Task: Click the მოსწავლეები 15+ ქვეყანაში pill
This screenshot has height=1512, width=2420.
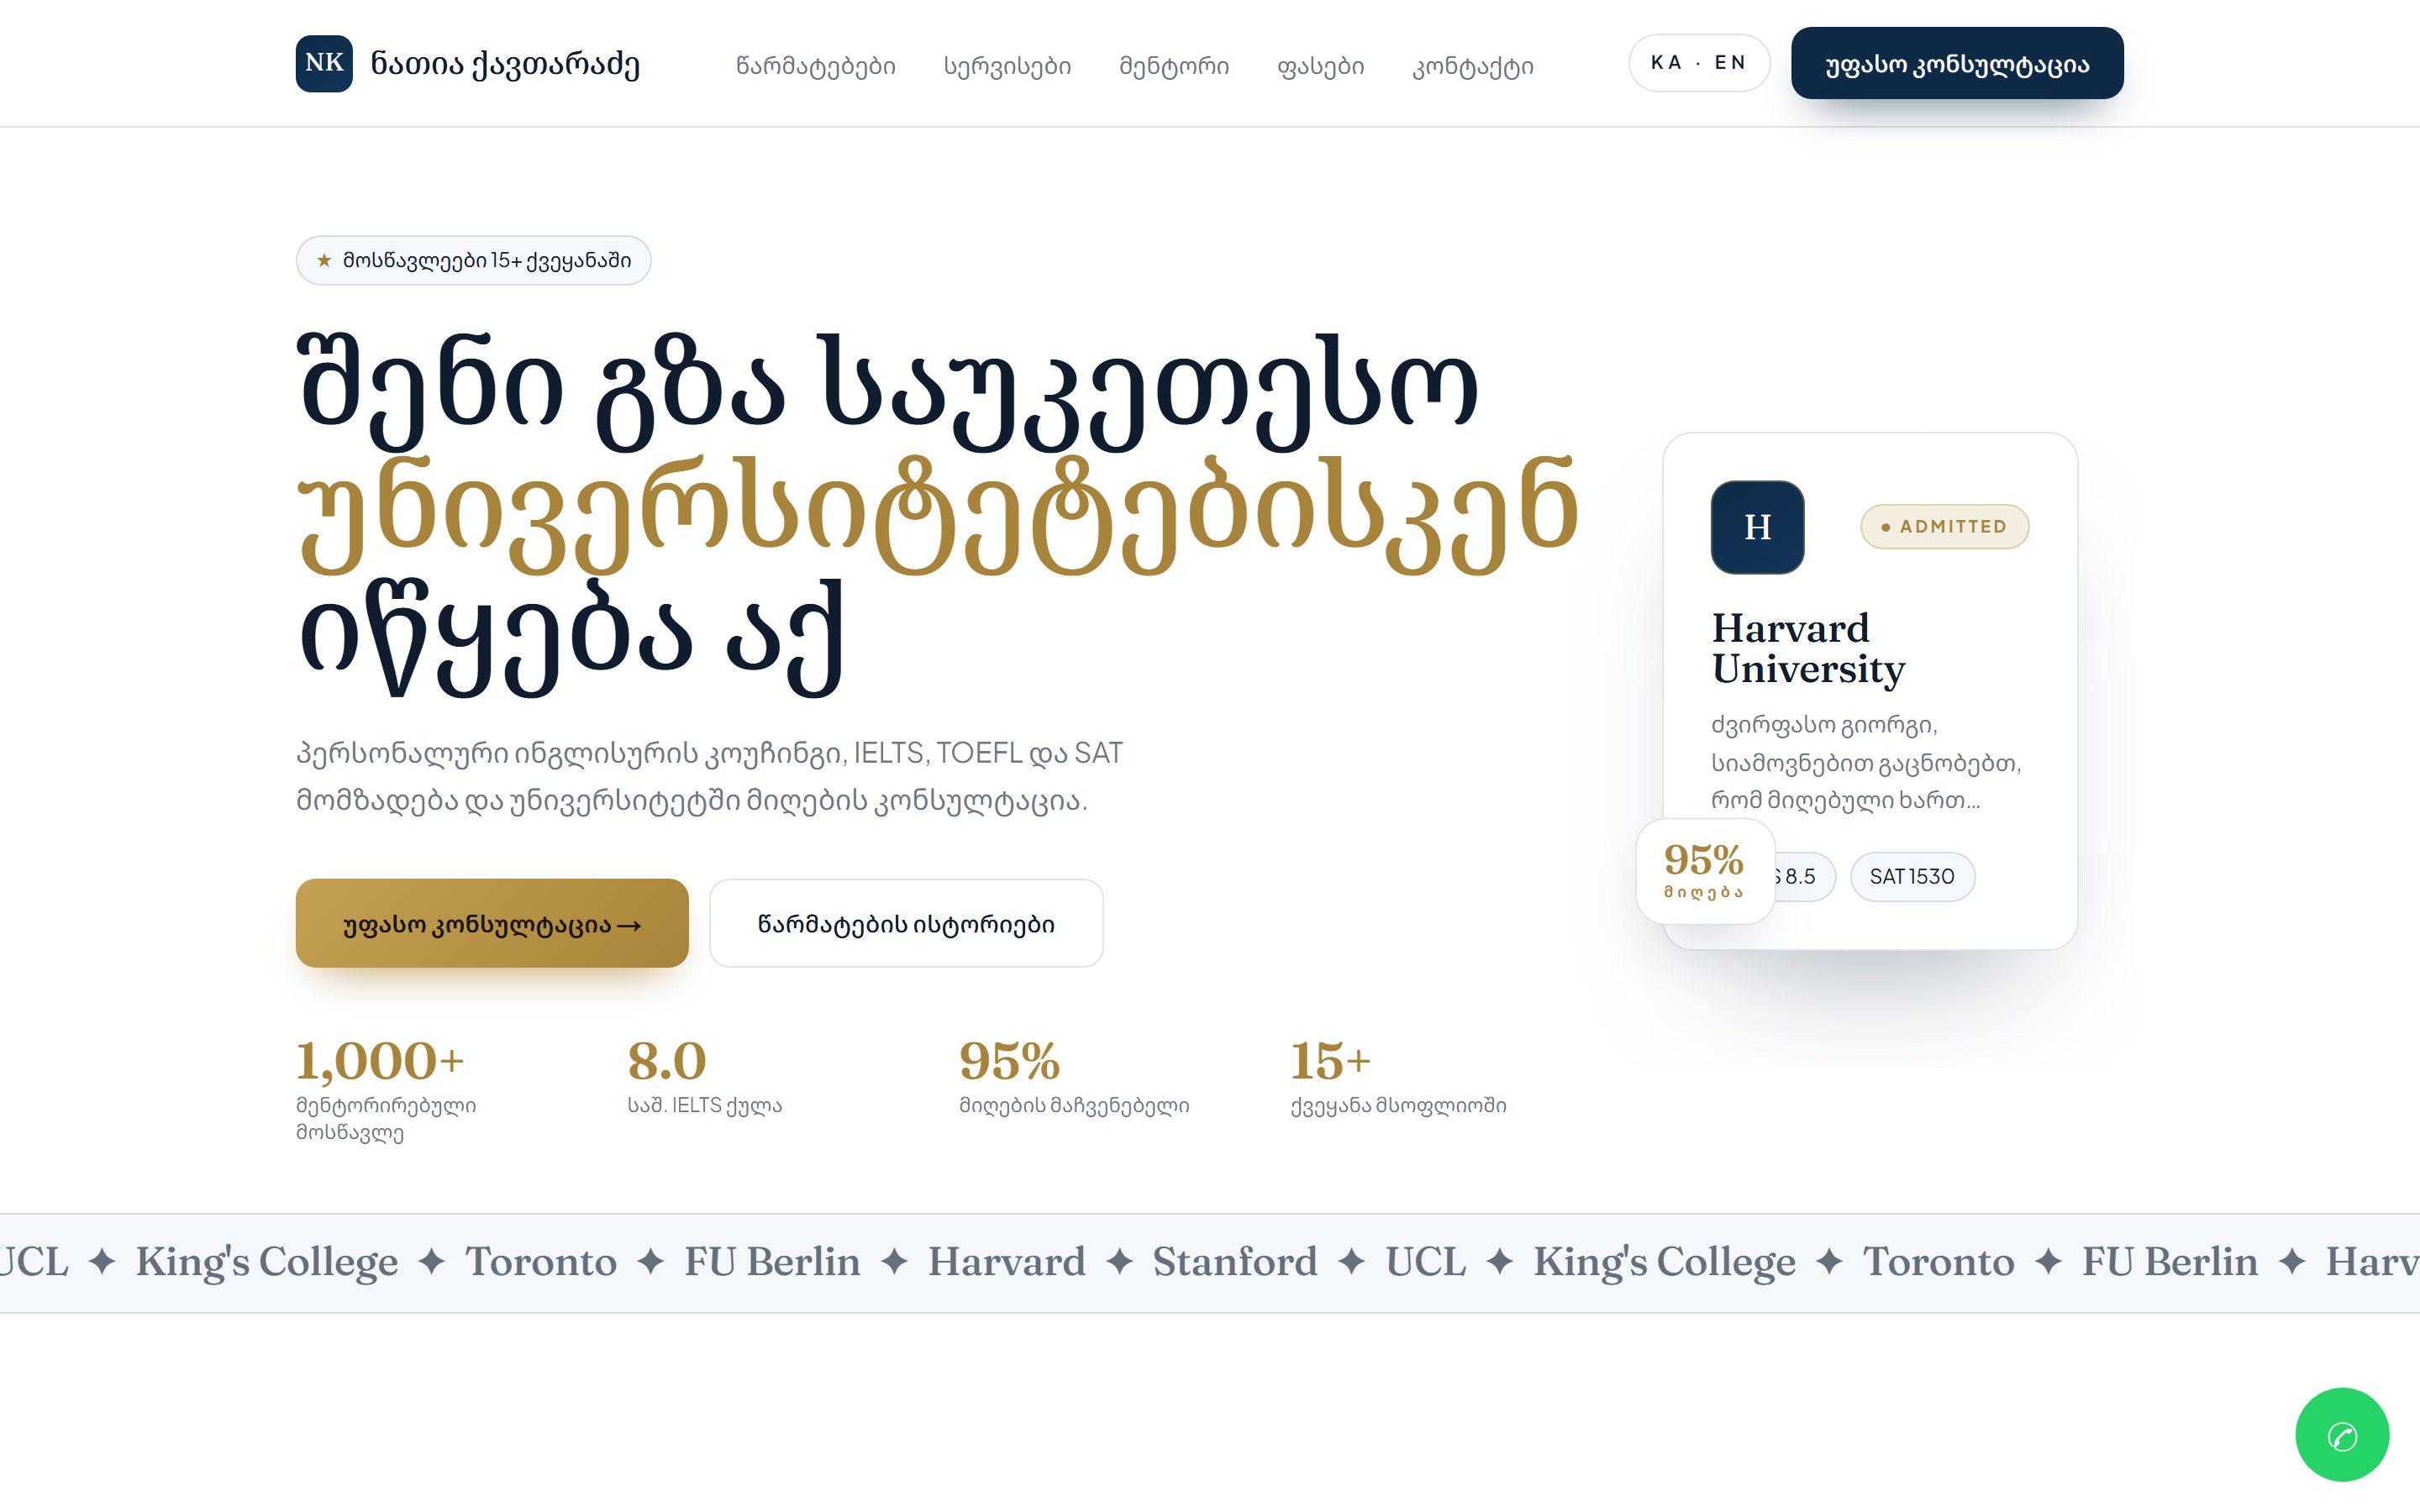Action: coord(473,260)
